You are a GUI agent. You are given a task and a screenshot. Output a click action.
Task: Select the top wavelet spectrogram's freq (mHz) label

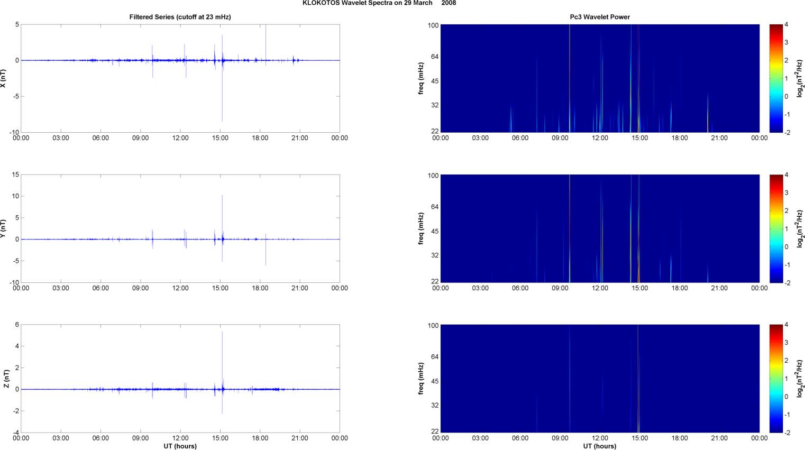tap(421, 78)
